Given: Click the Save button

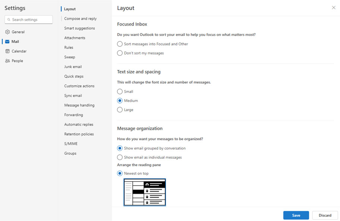Looking at the screenshot, I should [296, 215].
